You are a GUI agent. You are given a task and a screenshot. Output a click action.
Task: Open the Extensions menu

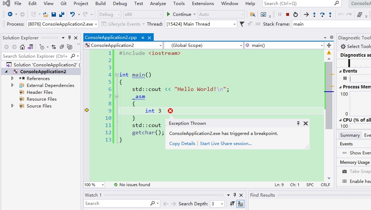[x=203, y=4]
